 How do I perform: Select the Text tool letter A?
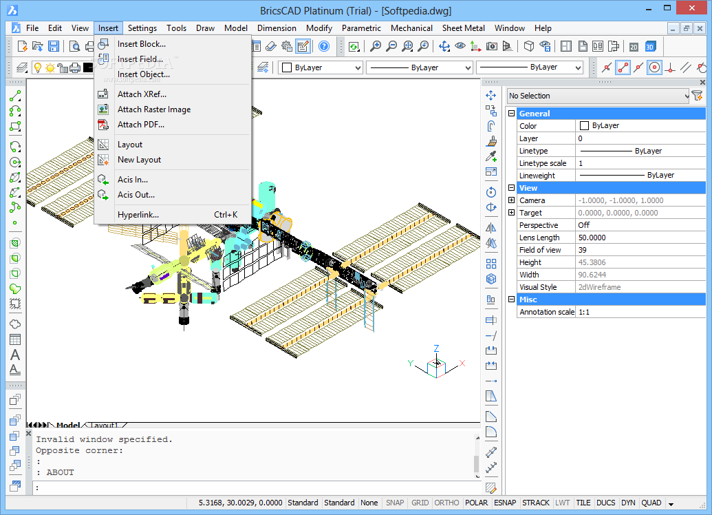click(x=15, y=355)
